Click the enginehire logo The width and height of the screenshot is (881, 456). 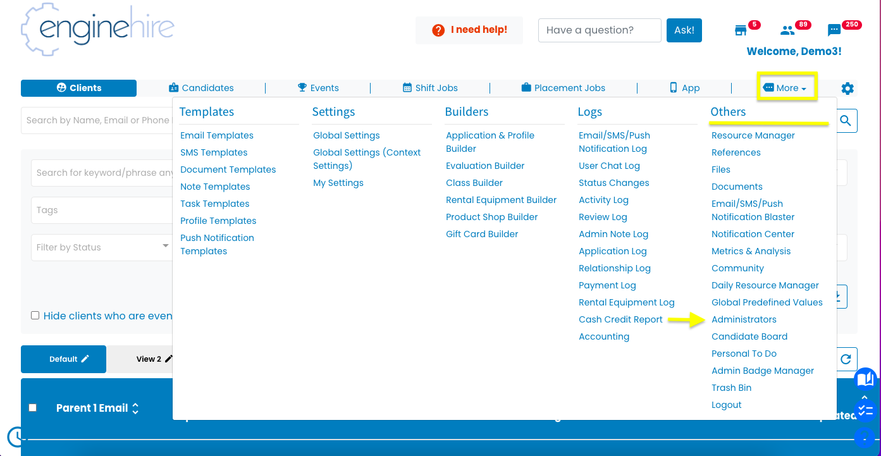coord(97,28)
